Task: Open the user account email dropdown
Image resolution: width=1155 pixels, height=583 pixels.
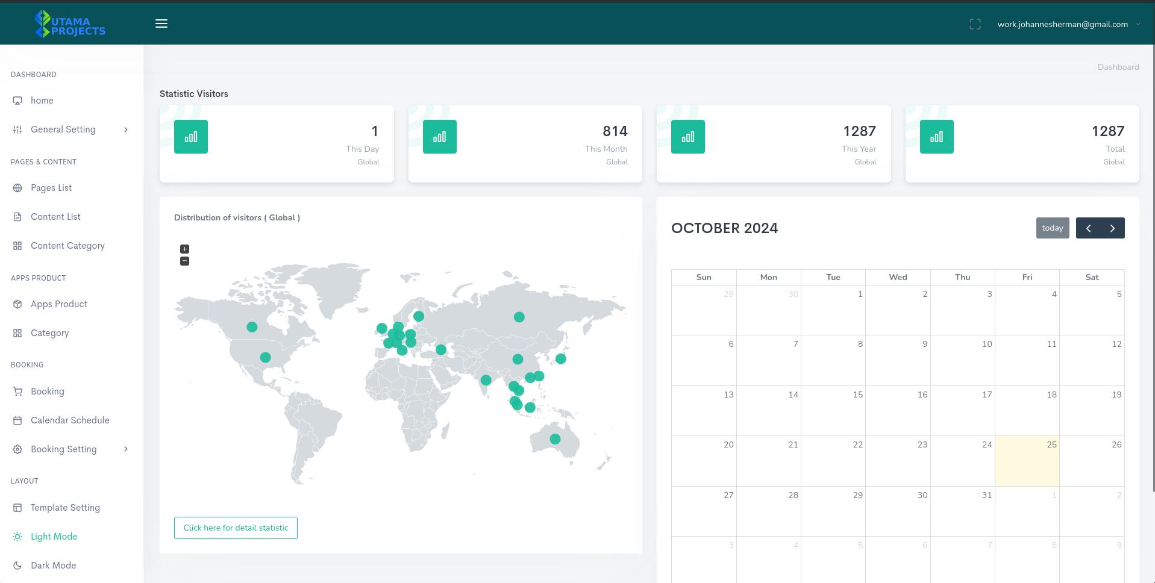Action: pos(1068,25)
